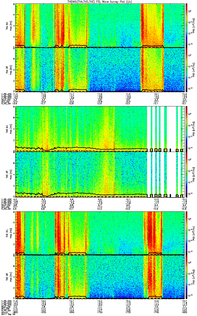Click the X_RE_GSE label under THA panels
Image resolution: width=197 pixels, height=316 pixels.
6,94
